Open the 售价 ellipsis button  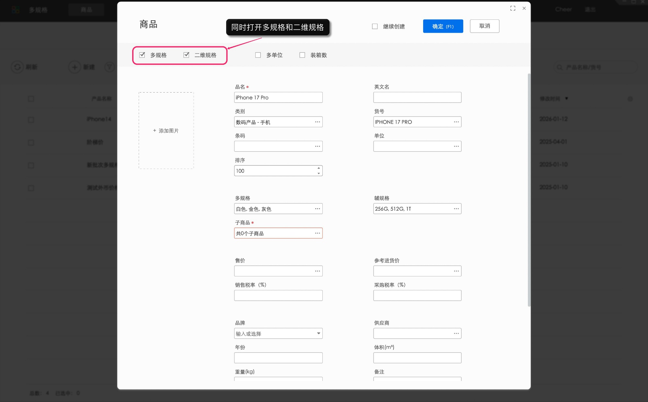pos(317,271)
